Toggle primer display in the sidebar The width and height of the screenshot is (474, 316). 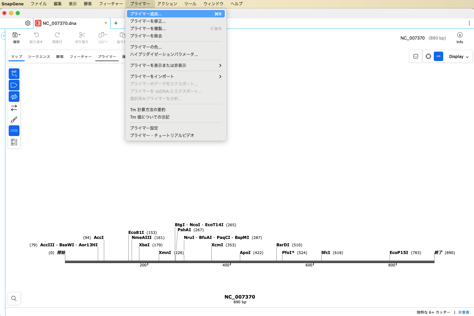click(x=14, y=96)
